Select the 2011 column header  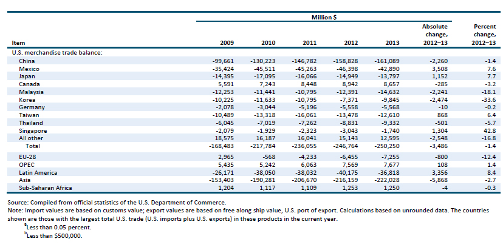[310, 43]
